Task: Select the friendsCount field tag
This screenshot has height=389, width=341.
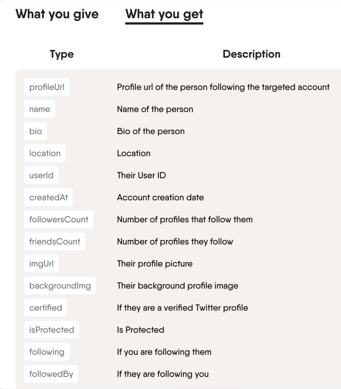Action: click(x=55, y=241)
